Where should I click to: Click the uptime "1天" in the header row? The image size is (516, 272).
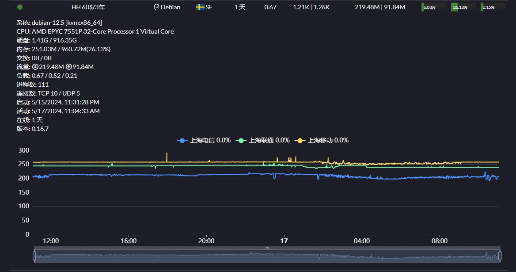240,7
